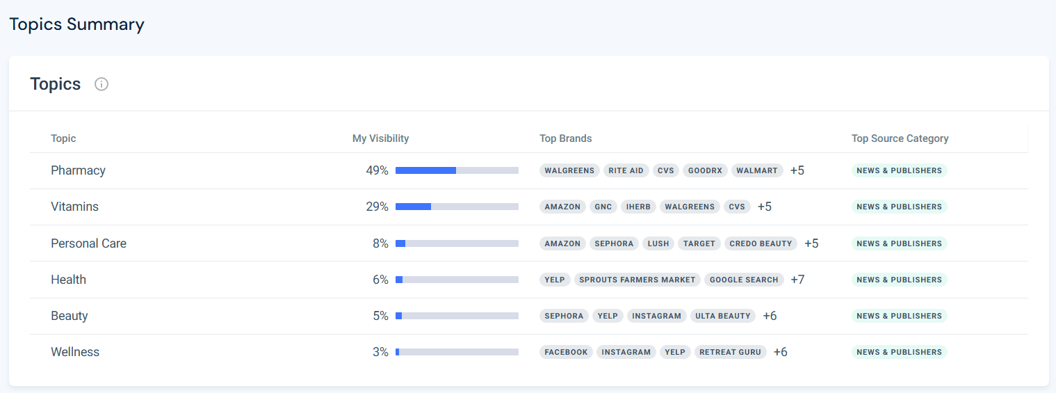The image size is (1056, 393).
Task: Click the GoodRx brand tag
Action: (x=705, y=170)
